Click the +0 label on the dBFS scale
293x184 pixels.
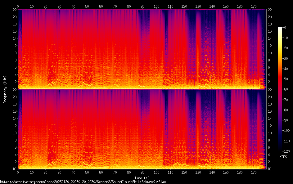[x=284, y=28]
